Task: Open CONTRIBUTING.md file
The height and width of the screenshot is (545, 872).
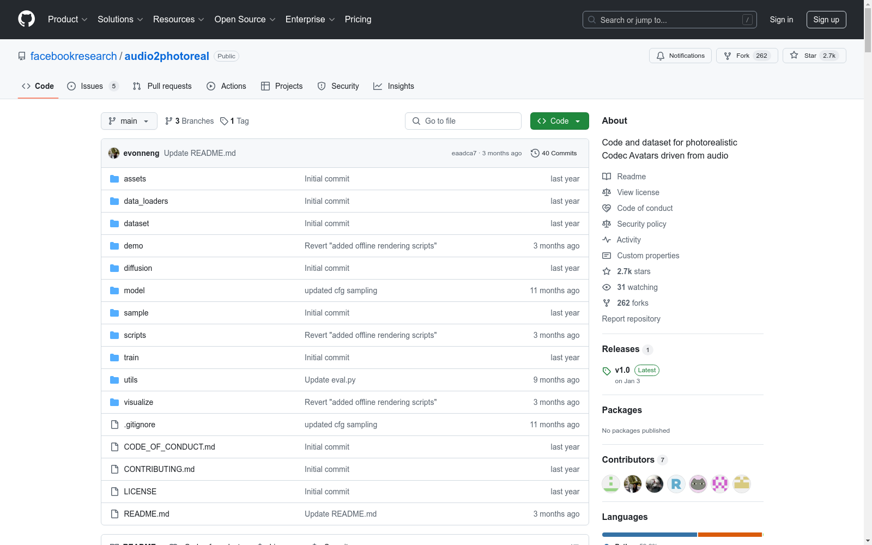Action: click(x=159, y=469)
